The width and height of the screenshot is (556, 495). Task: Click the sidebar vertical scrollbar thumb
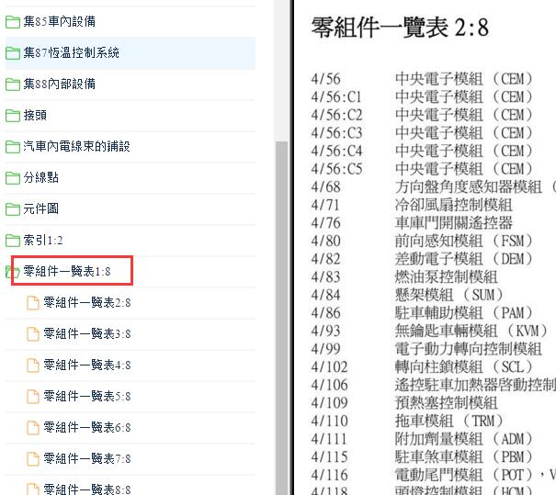tap(281, 318)
